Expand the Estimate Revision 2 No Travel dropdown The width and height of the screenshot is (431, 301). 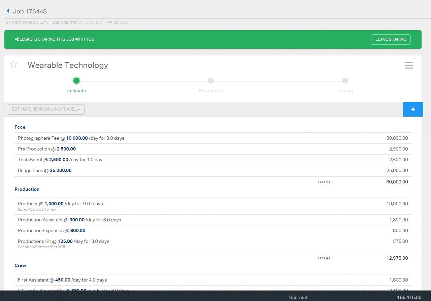46,109
